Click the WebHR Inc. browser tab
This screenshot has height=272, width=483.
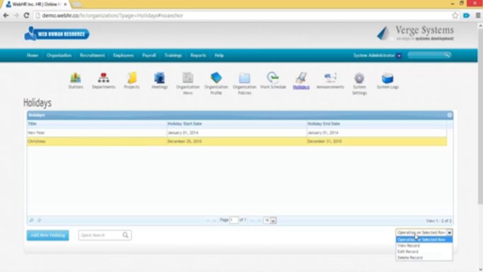pyautogui.click(x=37, y=4)
